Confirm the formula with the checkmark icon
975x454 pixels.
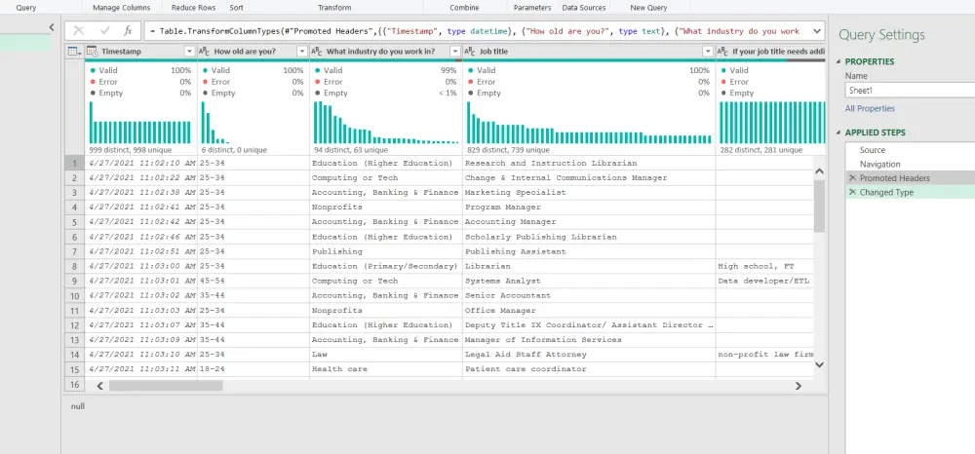104,30
